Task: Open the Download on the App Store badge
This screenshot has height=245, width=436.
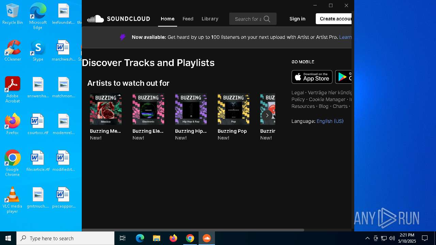Action: pyautogui.click(x=312, y=77)
